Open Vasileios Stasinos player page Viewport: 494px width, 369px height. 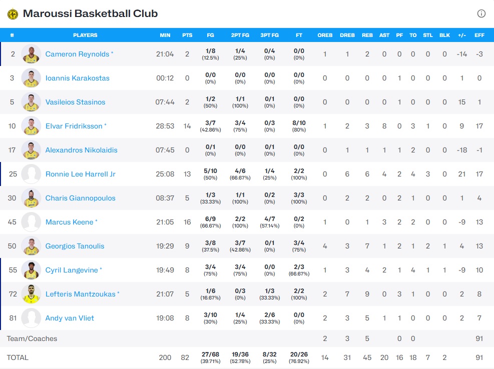point(75,102)
